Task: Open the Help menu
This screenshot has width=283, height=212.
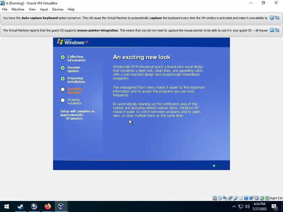Action: tap(71, 9)
